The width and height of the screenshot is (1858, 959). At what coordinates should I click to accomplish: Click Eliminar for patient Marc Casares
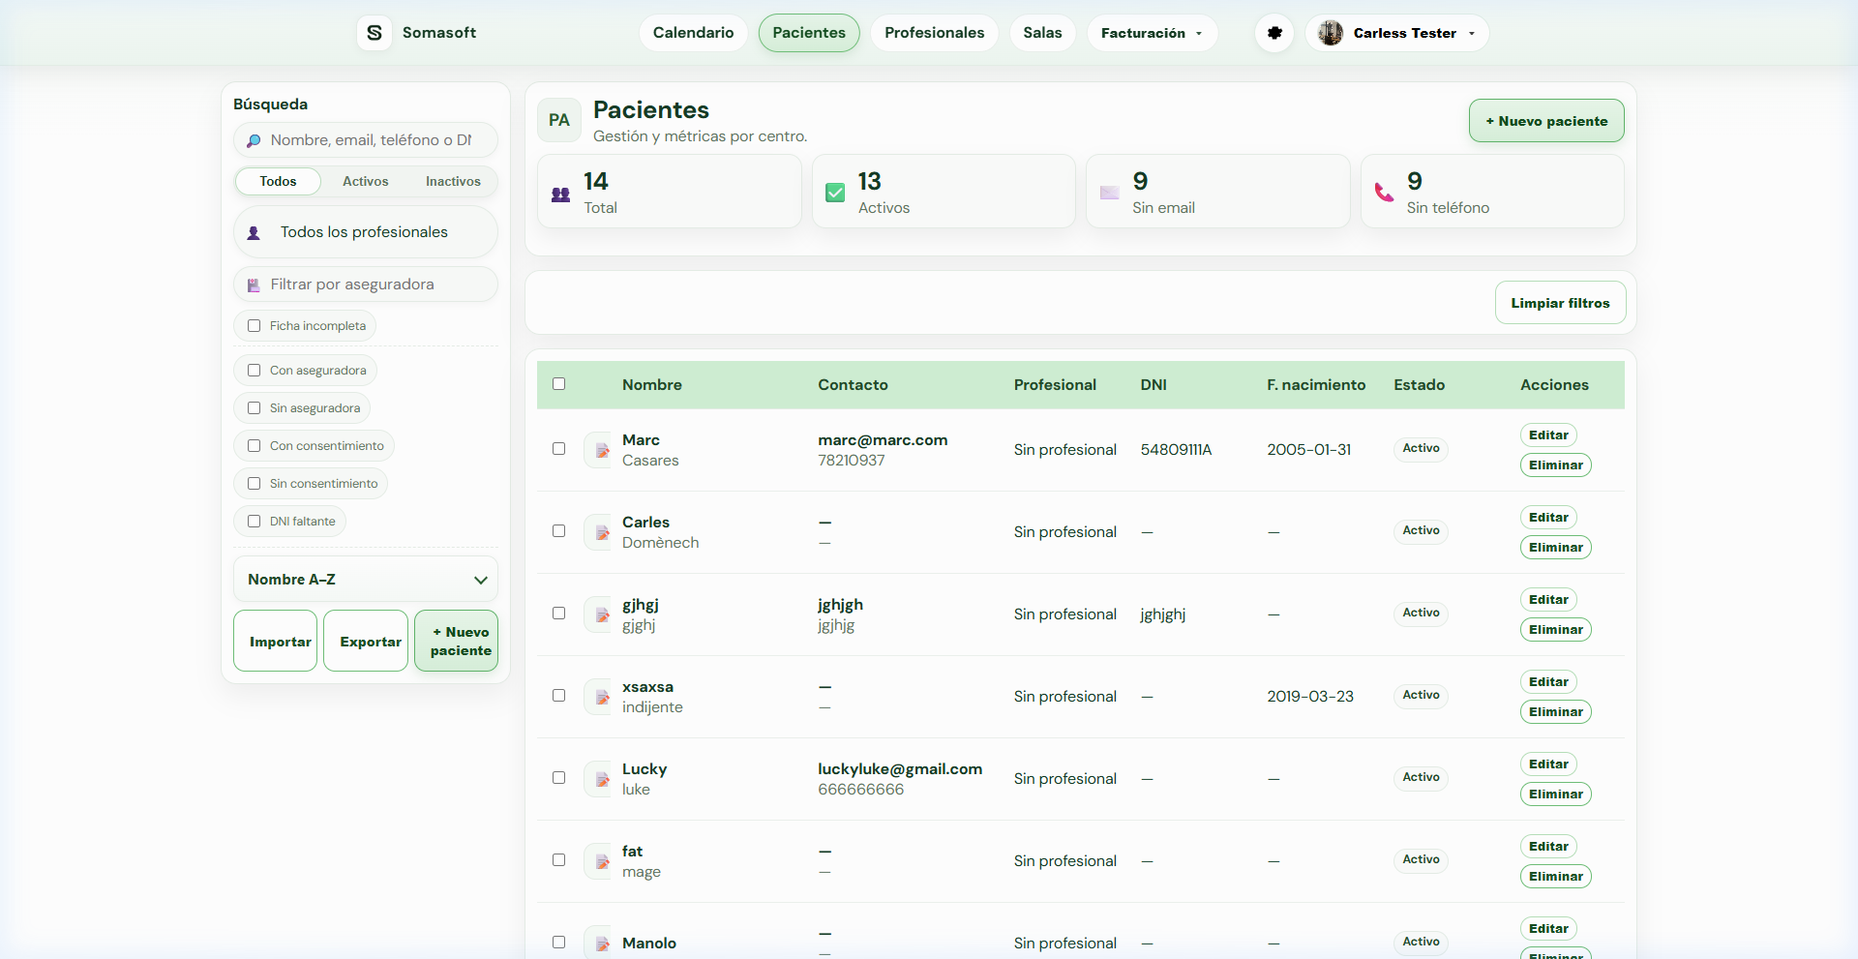click(1555, 465)
